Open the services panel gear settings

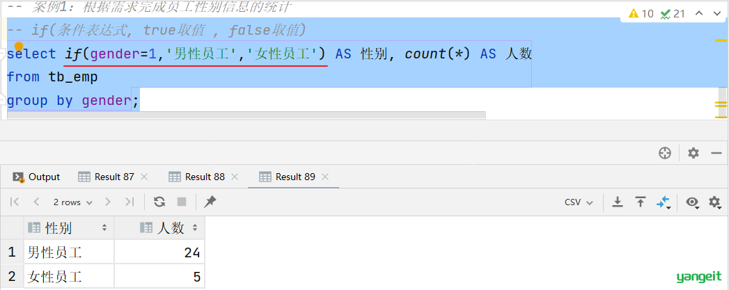pyautogui.click(x=693, y=153)
